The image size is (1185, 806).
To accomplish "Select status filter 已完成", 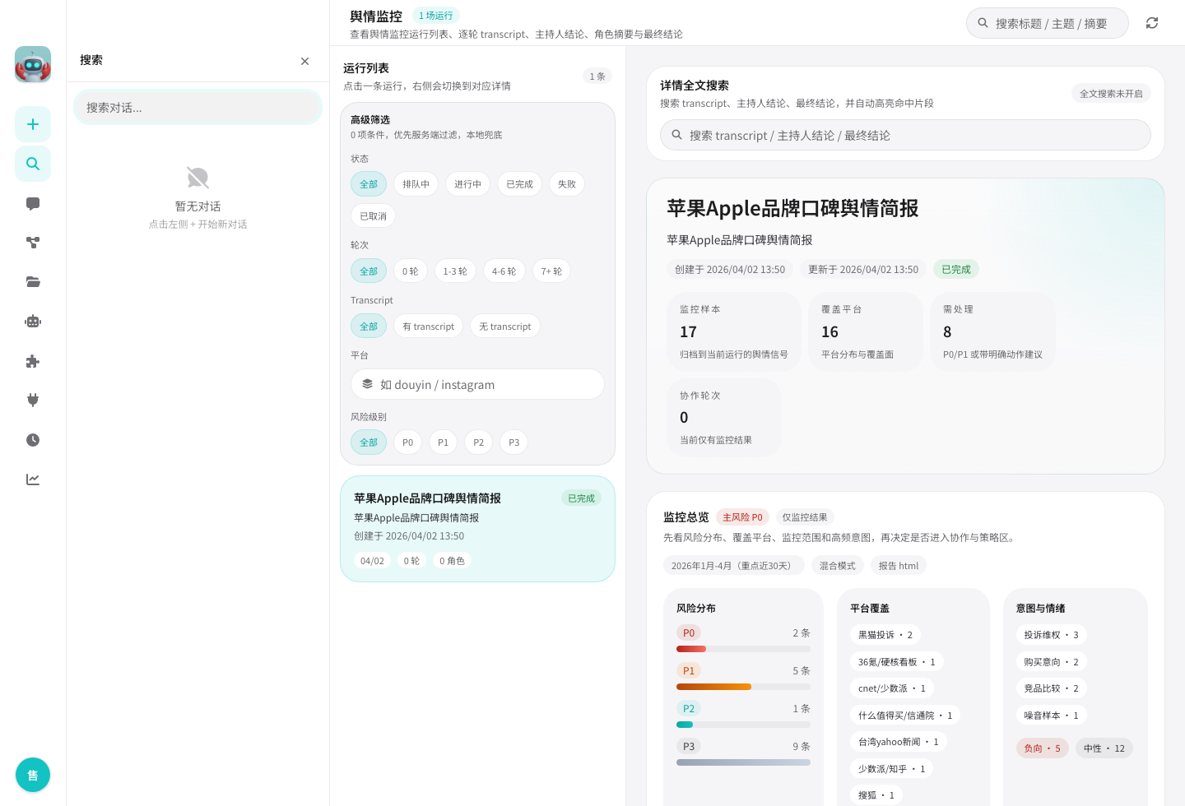I will 519,184.
